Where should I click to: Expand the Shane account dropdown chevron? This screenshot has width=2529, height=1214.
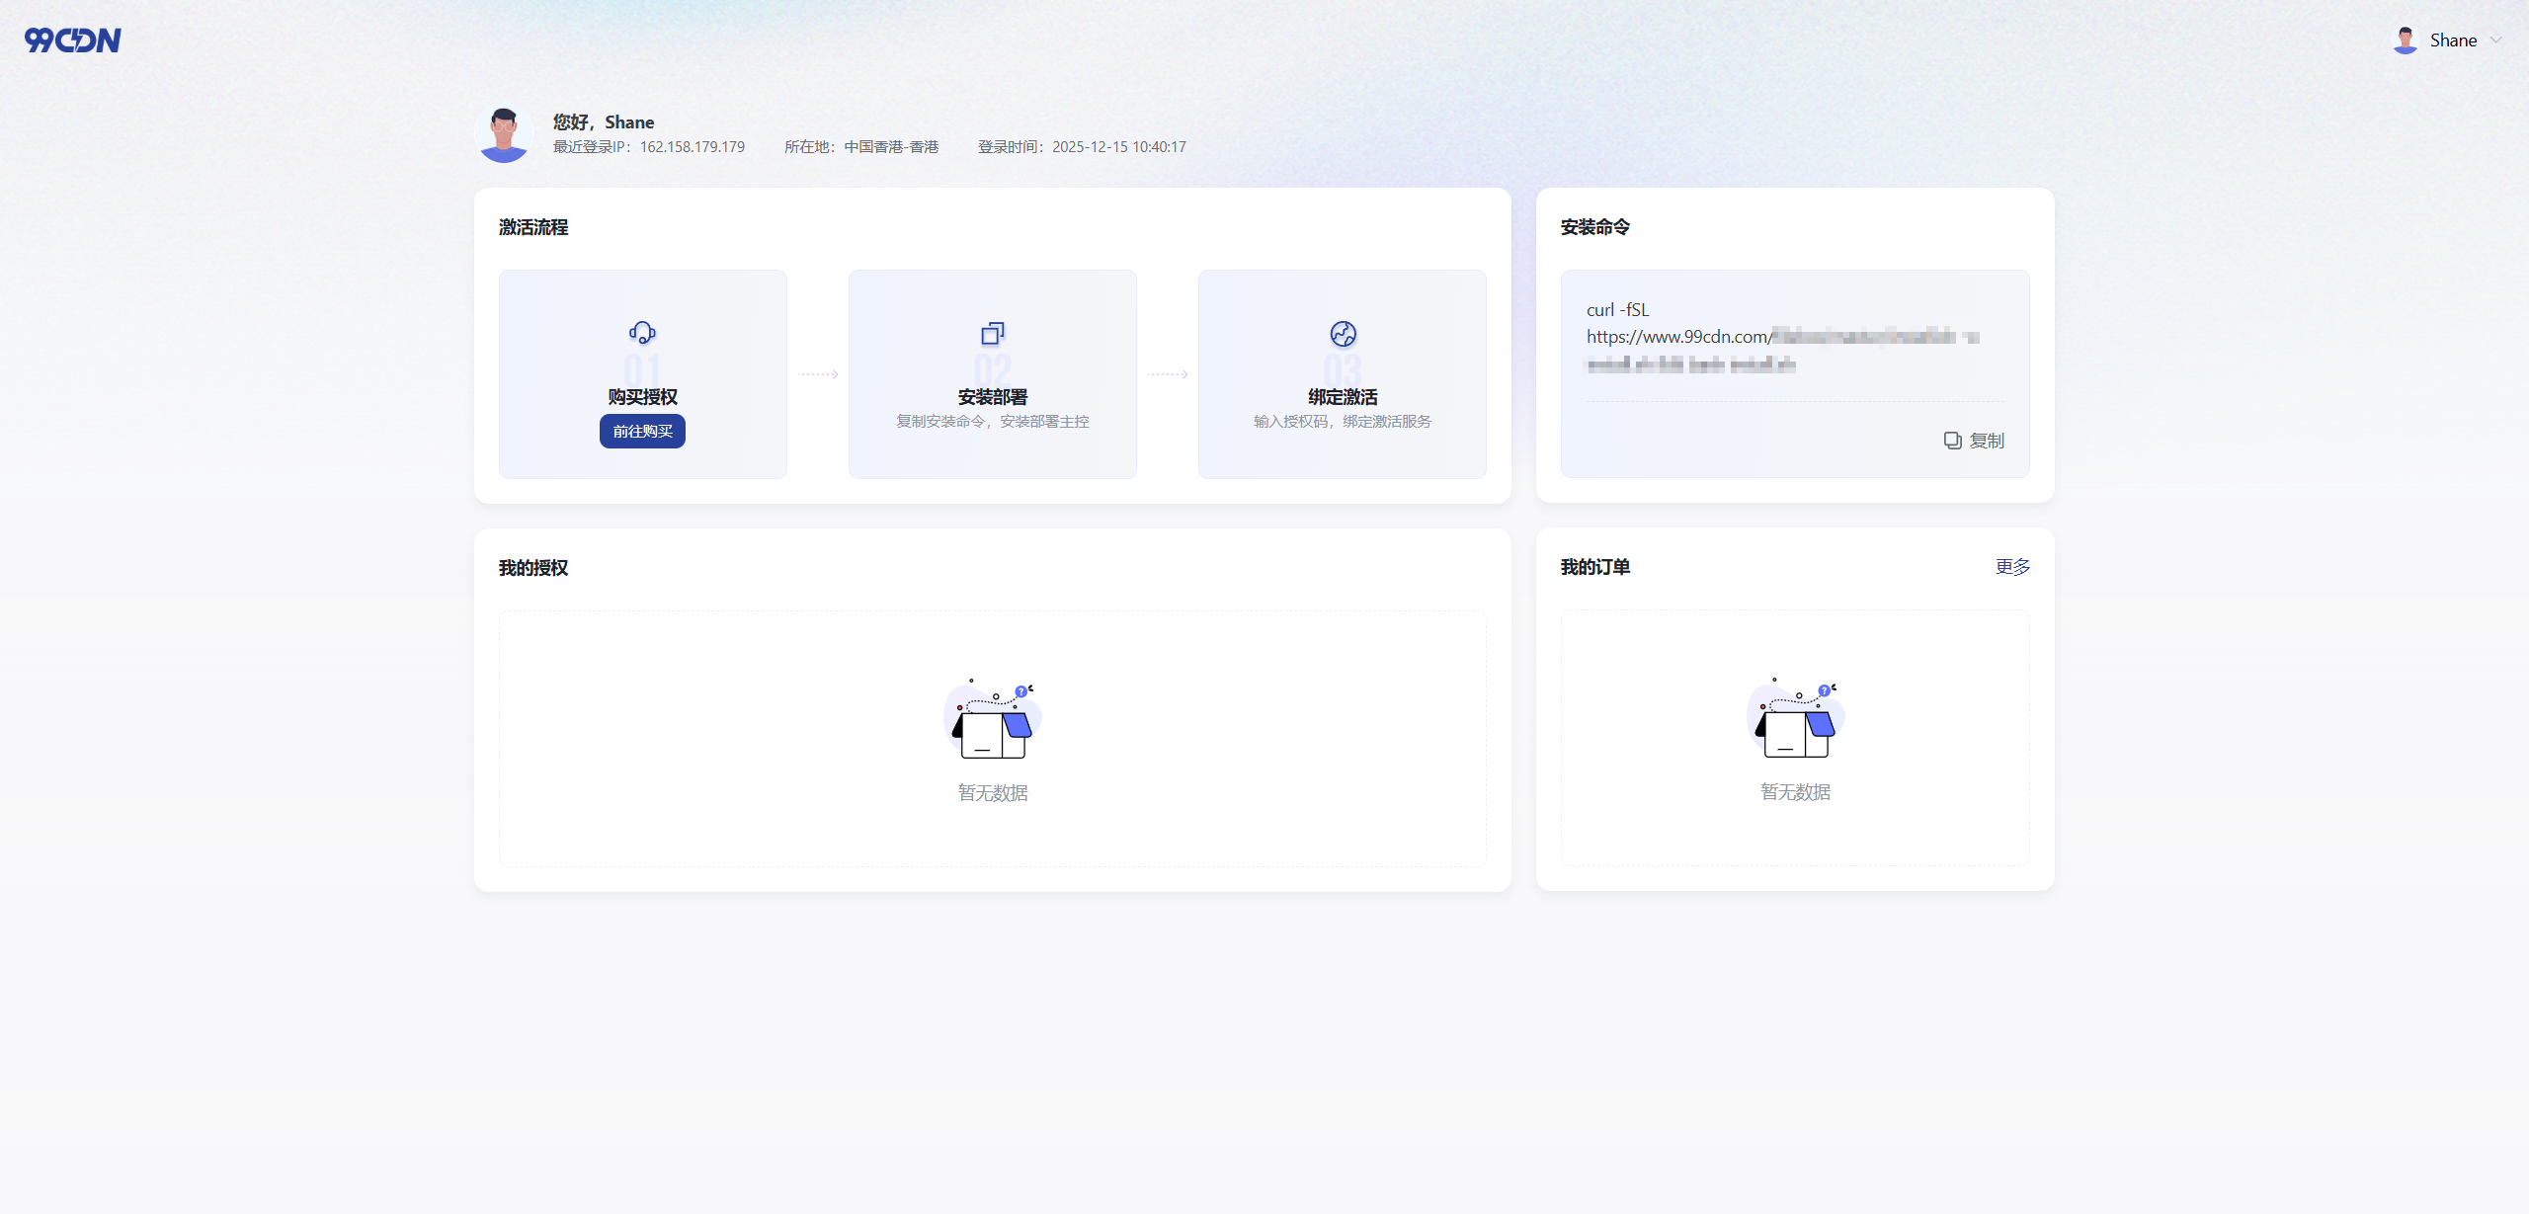(2496, 40)
